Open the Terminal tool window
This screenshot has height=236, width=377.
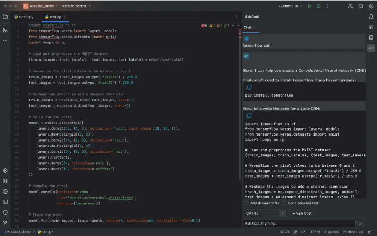pyautogui.click(x=5, y=202)
